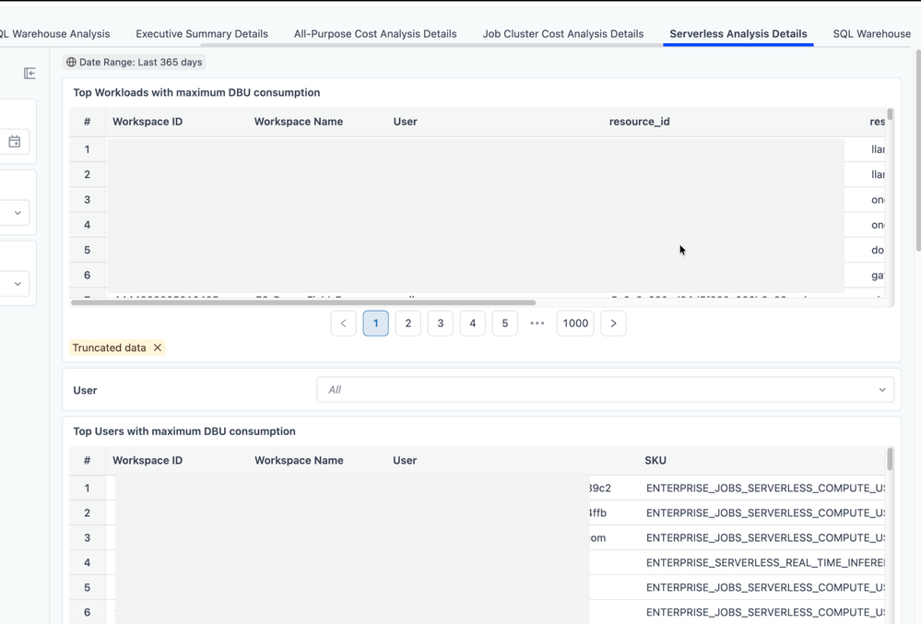Click the pagination ellipsis to jump pages

pyautogui.click(x=537, y=324)
